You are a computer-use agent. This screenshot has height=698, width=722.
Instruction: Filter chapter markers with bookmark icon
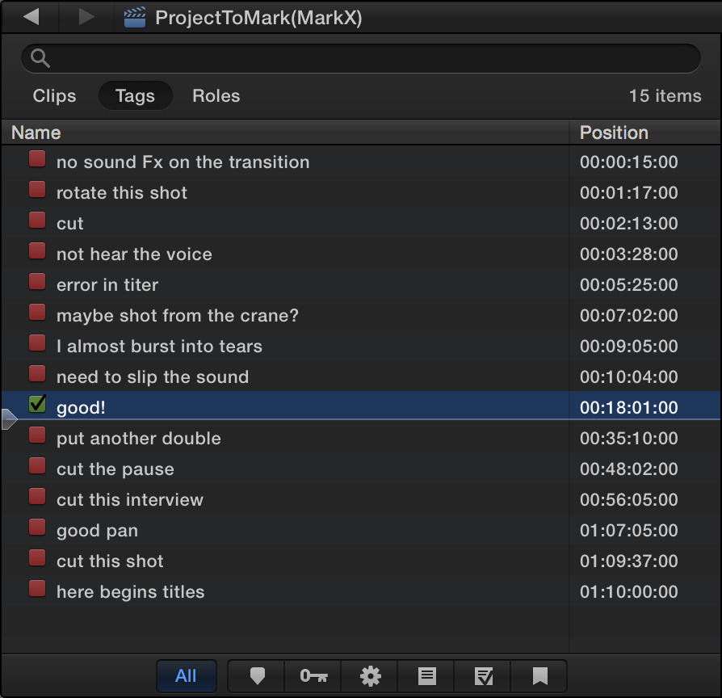click(539, 676)
